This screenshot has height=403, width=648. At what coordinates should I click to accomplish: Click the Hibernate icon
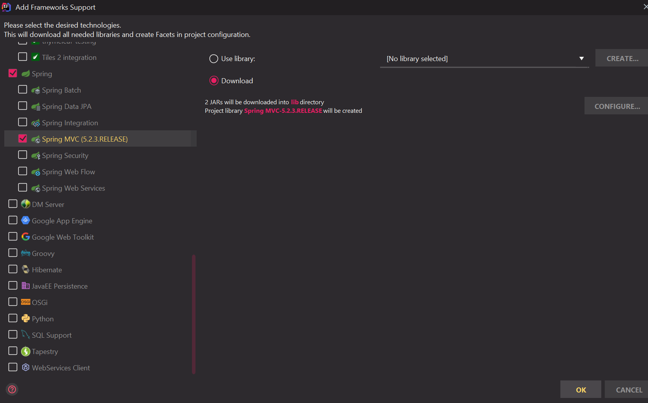(26, 269)
